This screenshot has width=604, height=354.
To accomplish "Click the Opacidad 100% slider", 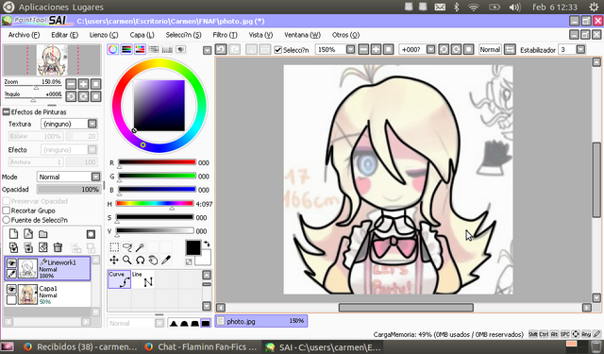I will click(68, 189).
